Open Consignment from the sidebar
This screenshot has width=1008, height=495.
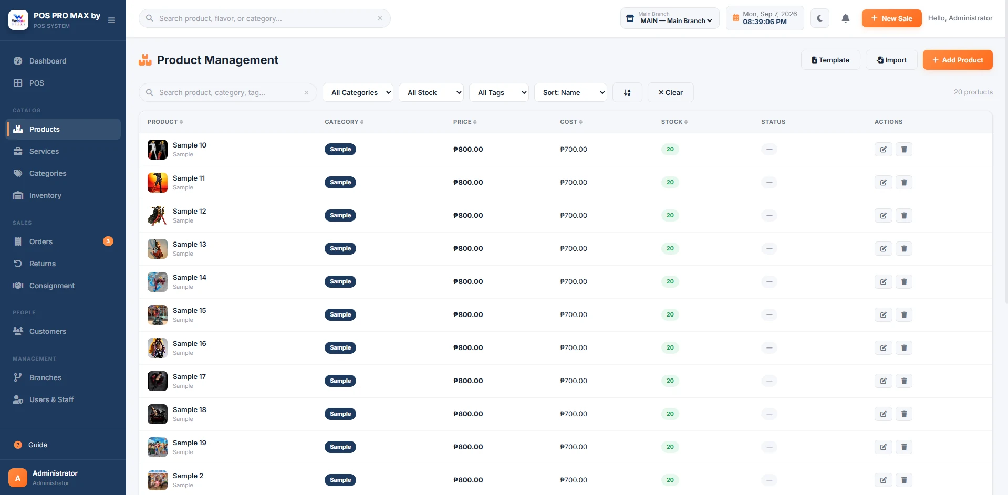63,286
